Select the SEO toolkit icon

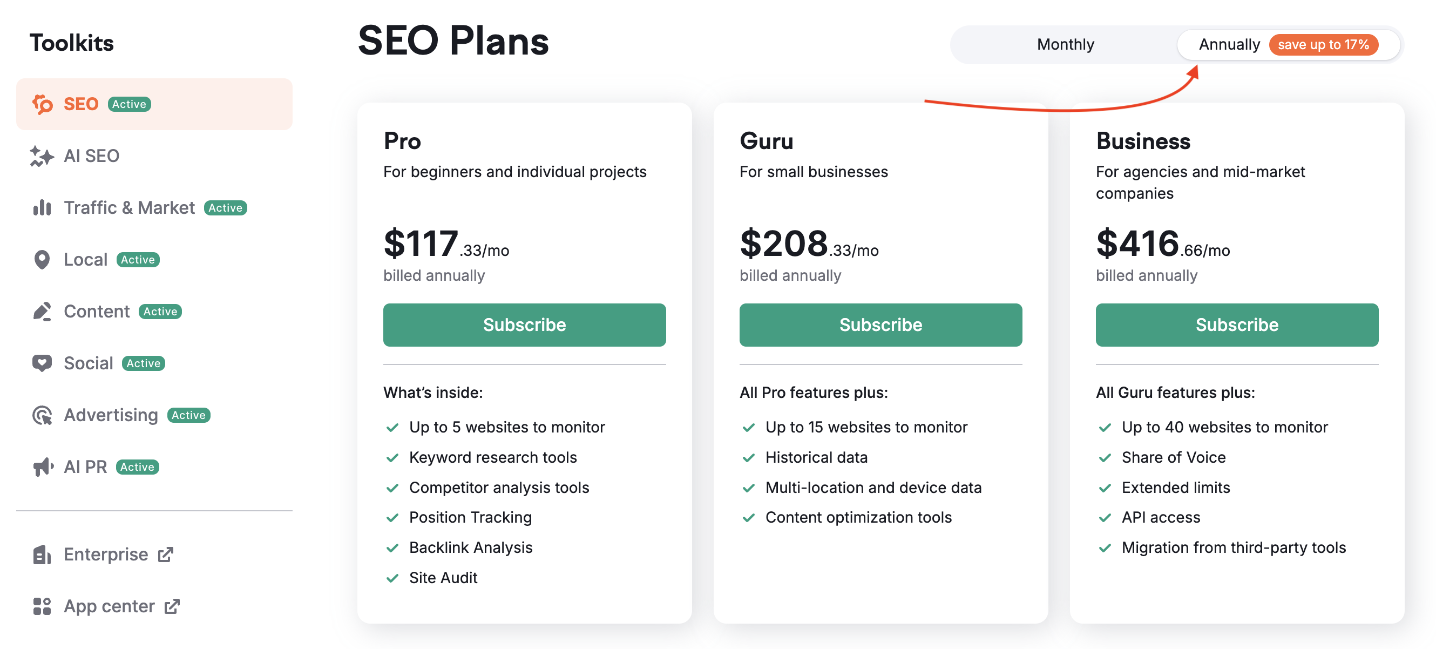(x=42, y=104)
